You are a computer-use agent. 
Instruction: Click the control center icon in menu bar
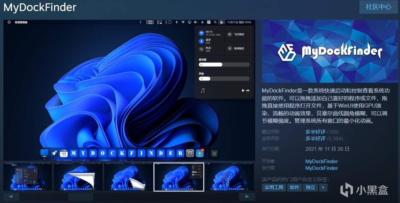coord(221,22)
